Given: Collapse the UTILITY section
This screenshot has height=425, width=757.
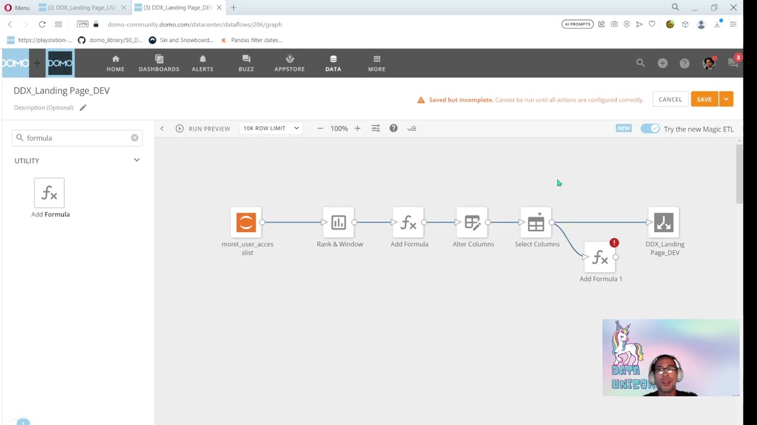Looking at the screenshot, I should tap(137, 160).
